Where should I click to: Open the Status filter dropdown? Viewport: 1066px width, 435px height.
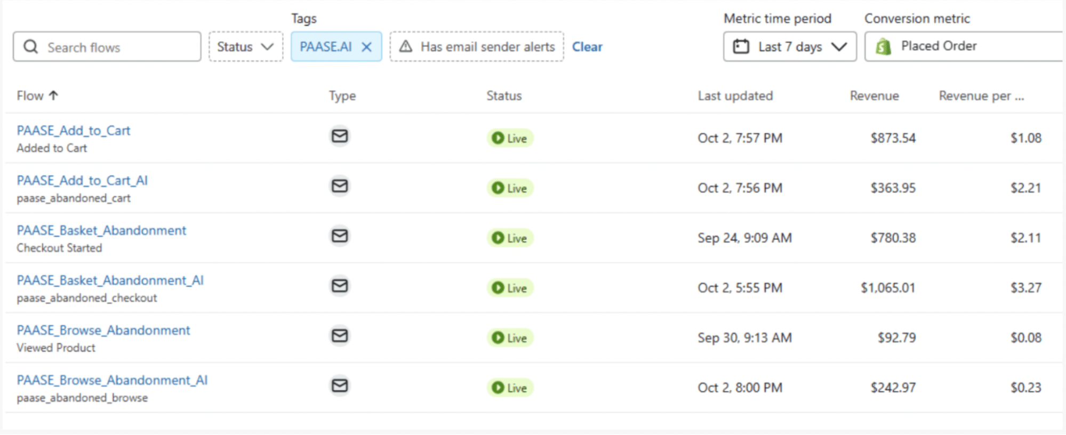[245, 46]
